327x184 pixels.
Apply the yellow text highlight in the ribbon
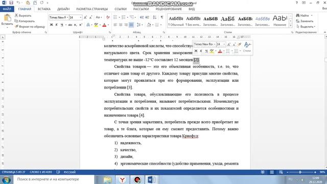(96, 25)
